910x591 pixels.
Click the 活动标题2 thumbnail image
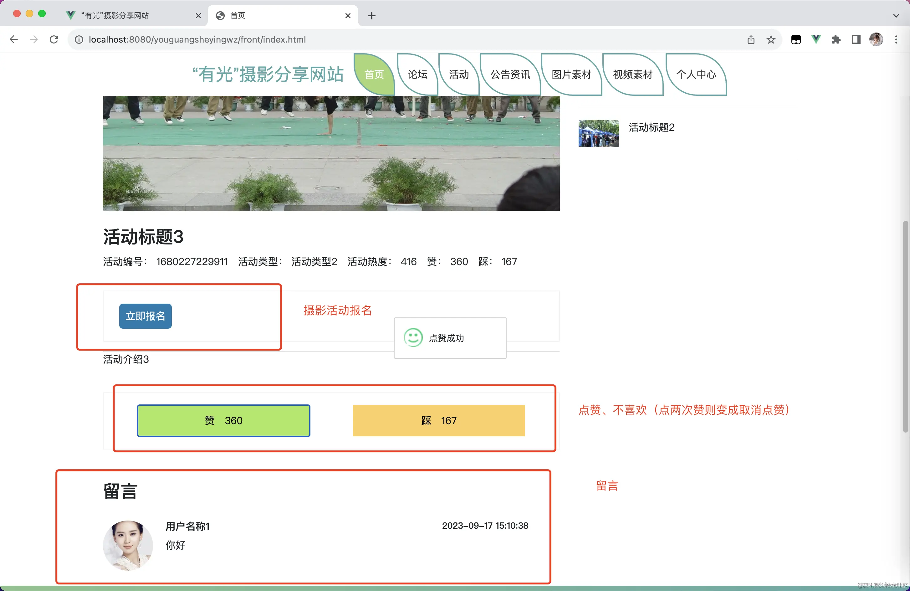tap(599, 133)
